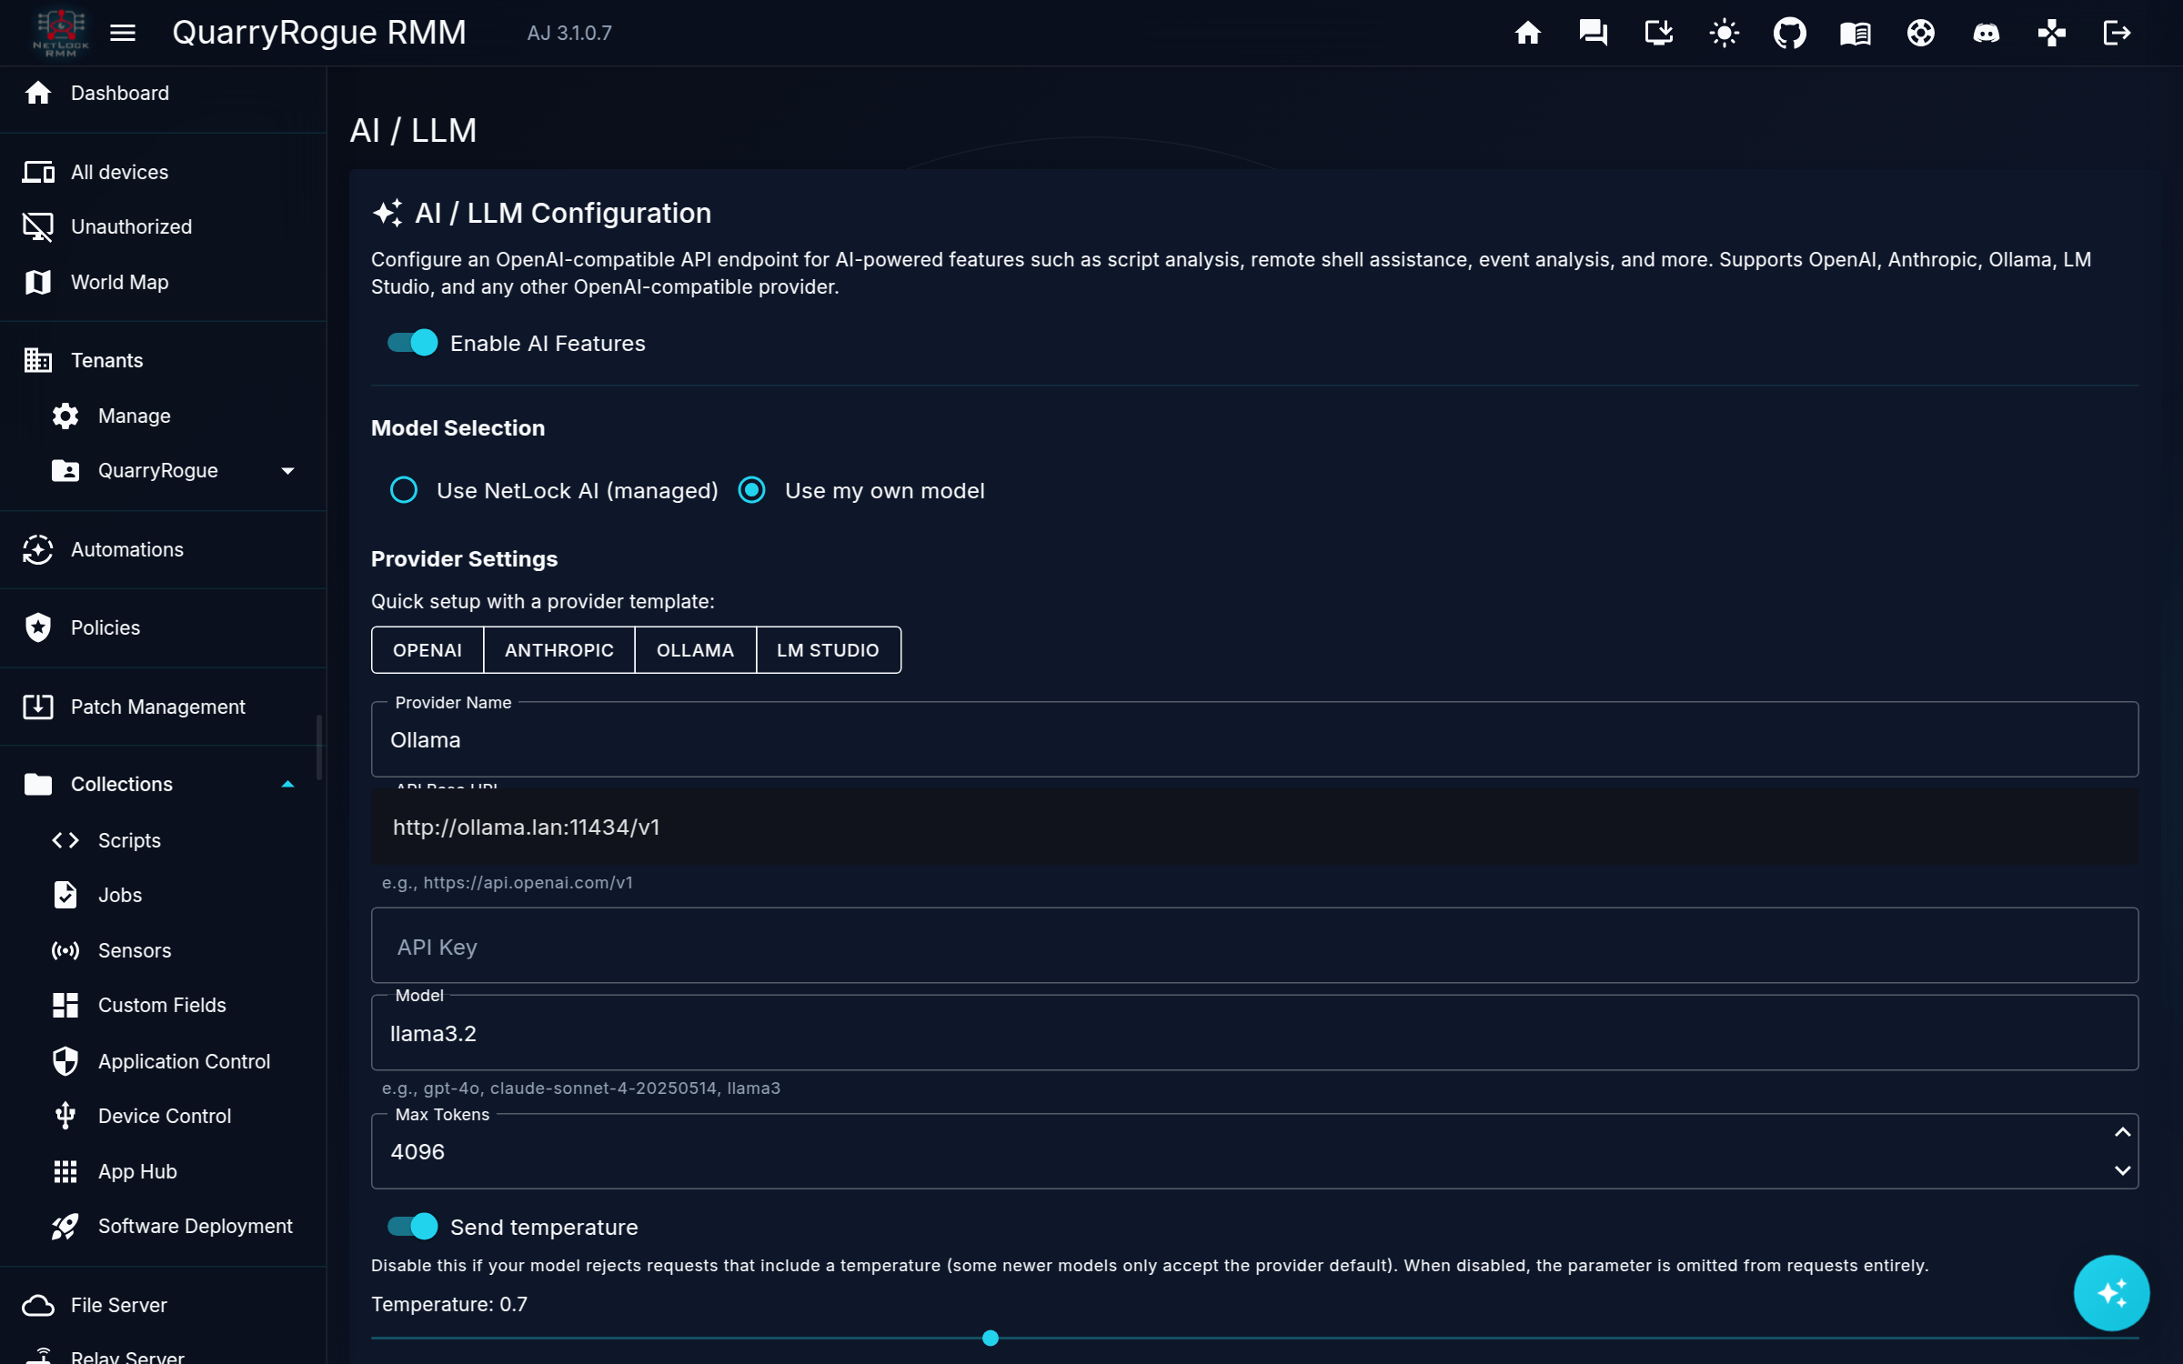Apply the LM STUDIO provider template
This screenshot has width=2183, height=1364.
(x=828, y=650)
